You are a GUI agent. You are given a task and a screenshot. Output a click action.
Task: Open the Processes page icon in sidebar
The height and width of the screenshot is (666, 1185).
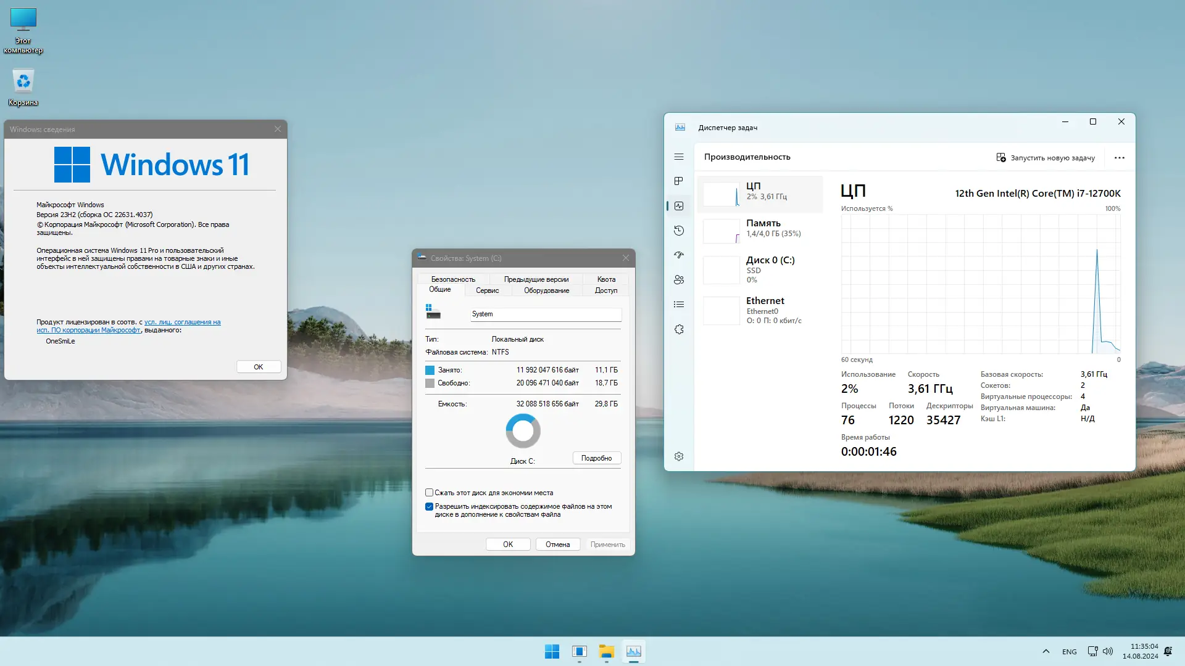679,181
